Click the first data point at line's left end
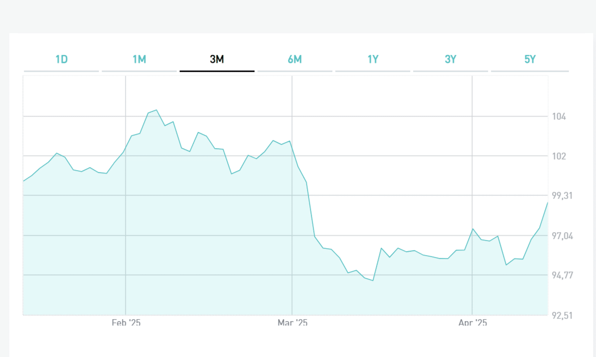 click(24, 181)
